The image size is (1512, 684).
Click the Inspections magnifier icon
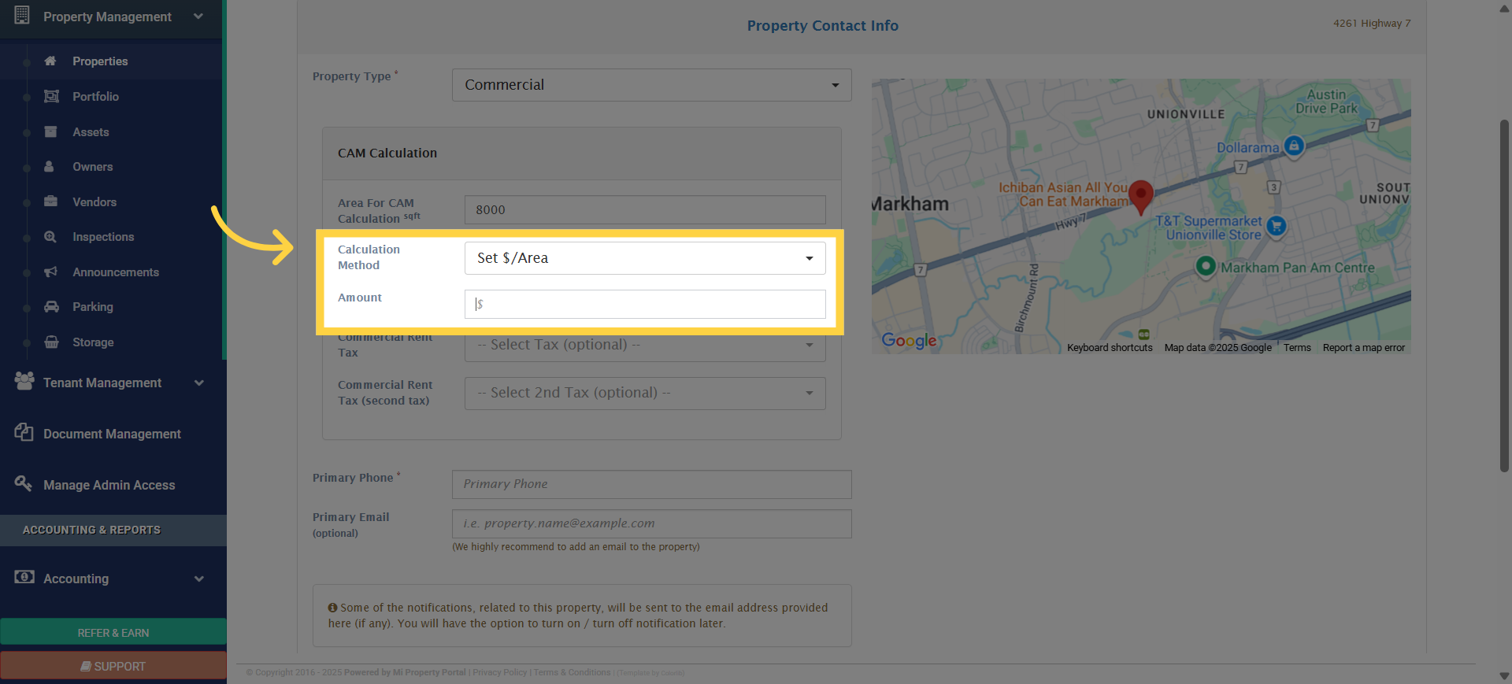[50, 236]
